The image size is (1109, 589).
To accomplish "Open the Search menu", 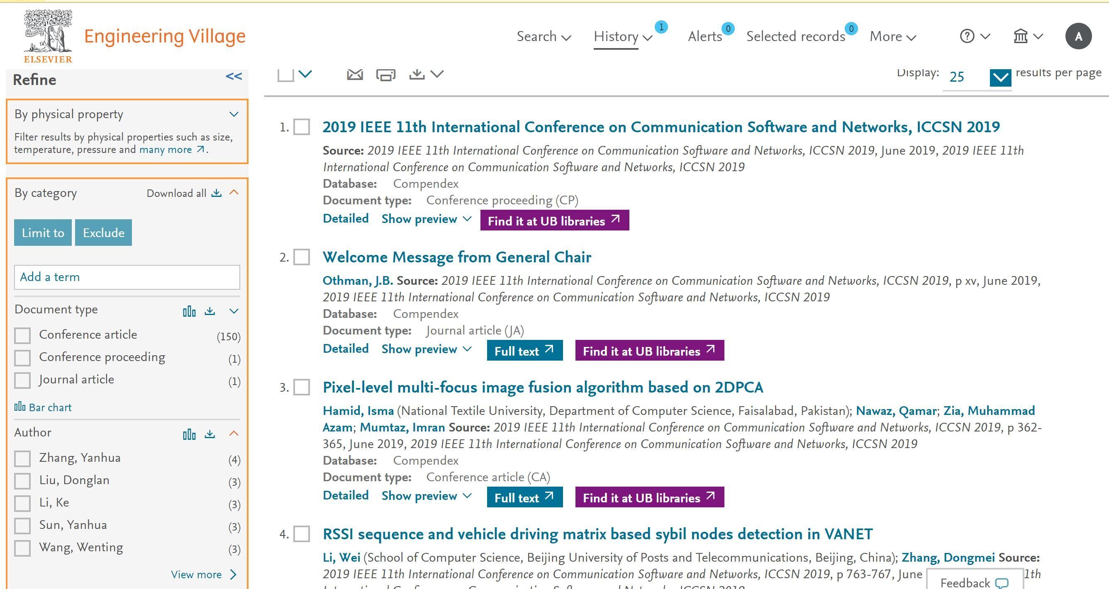I will click(544, 36).
